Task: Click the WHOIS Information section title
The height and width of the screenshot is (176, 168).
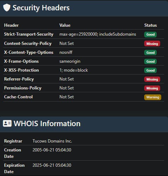Action: [x=47, y=124]
